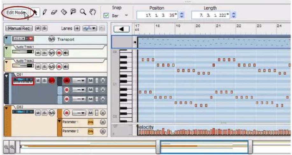Record enable the second ID81 lane
Image resolution: width=292 pixels, height=155 pixels.
(67, 90)
